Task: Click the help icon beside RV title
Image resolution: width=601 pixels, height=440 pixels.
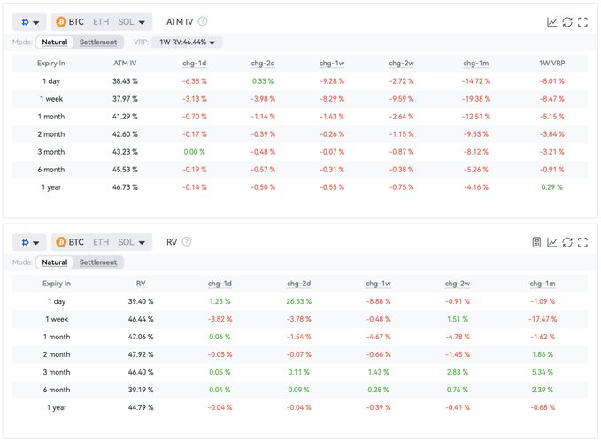Action: pyautogui.click(x=187, y=241)
